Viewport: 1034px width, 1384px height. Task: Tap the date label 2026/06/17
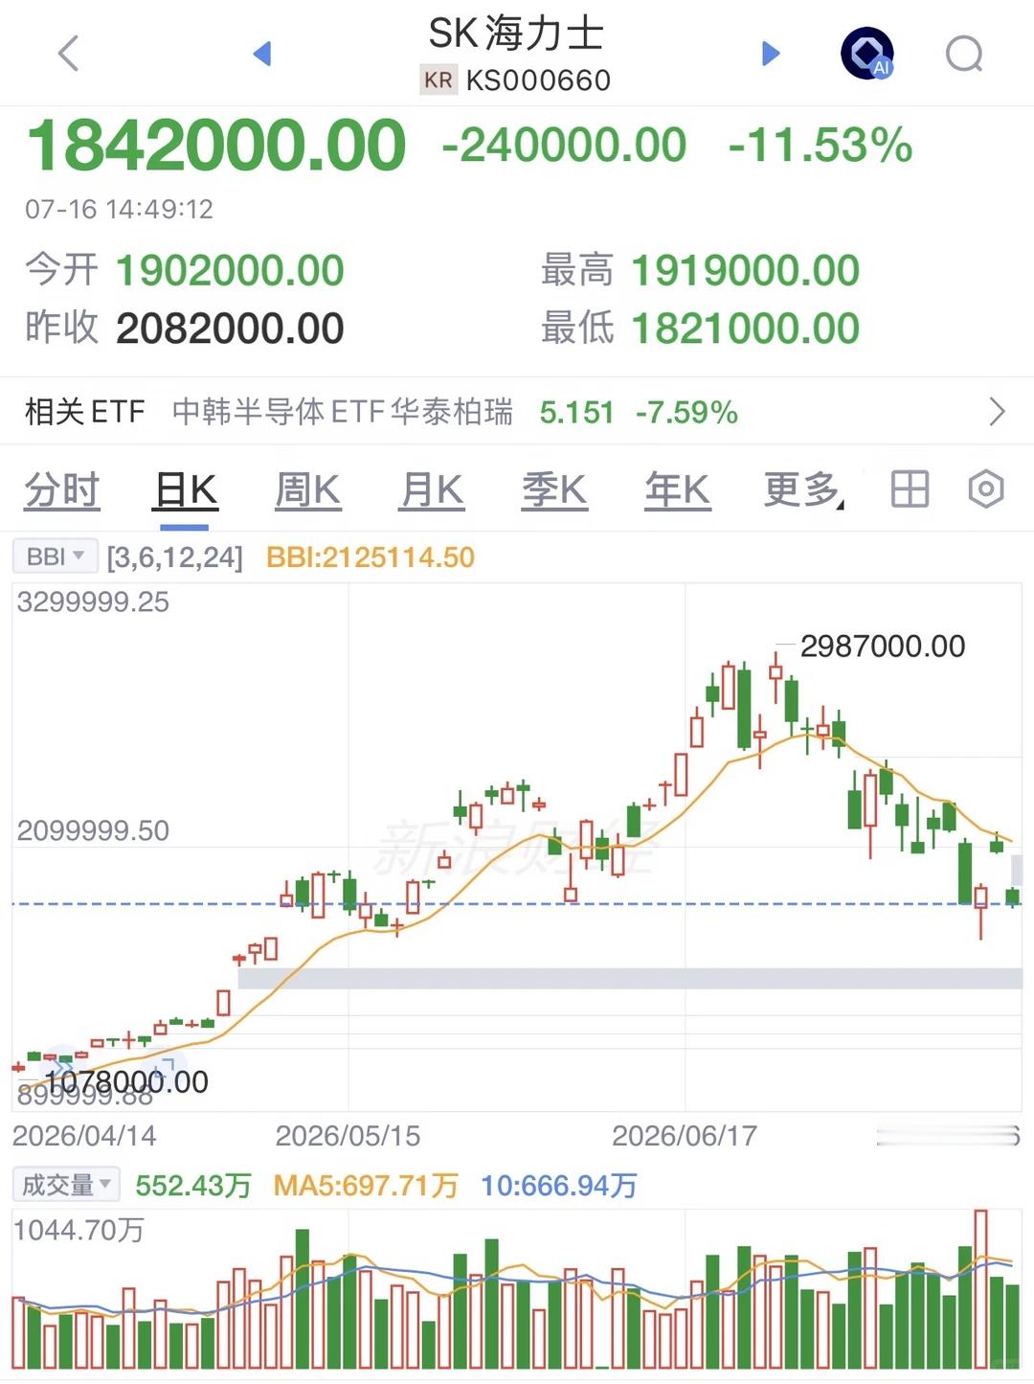(x=685, y=1136)
